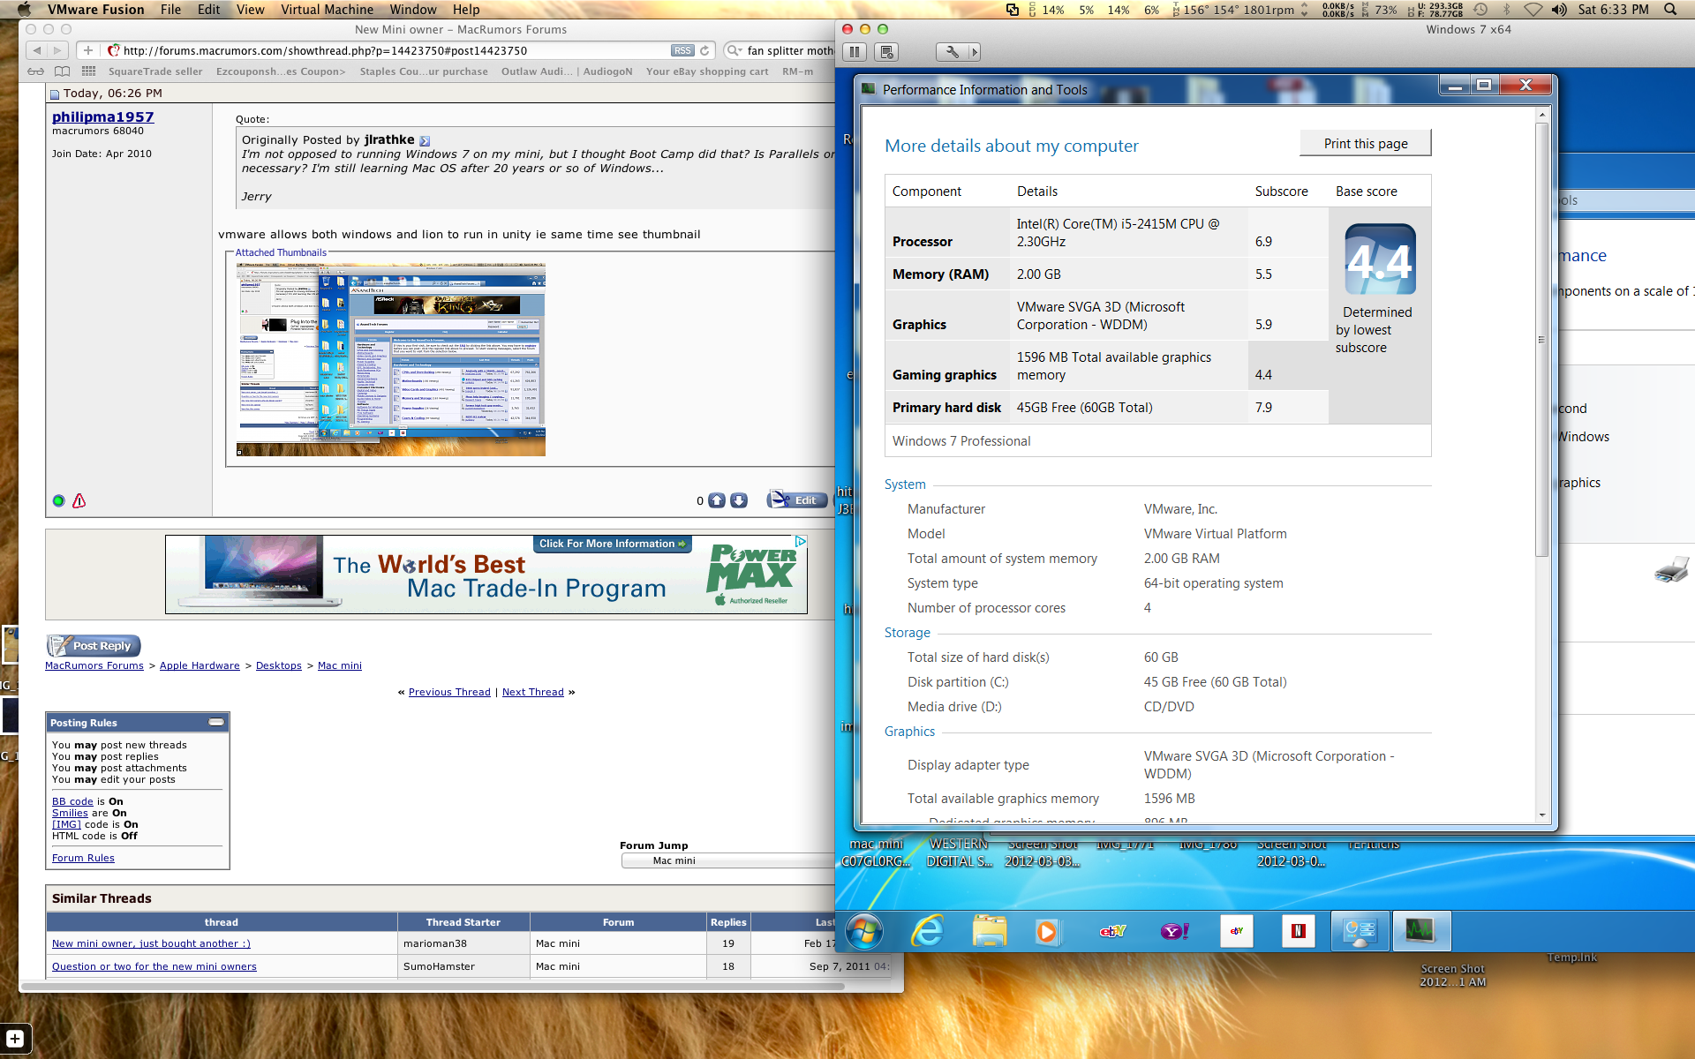Open the Virtual Machine menu

click(x=327, y=10)
